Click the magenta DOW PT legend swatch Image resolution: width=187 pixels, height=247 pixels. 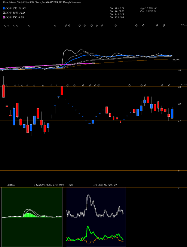[x=4, y=17]
